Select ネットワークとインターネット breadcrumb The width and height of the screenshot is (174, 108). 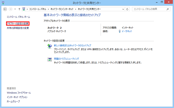[62, 9]
